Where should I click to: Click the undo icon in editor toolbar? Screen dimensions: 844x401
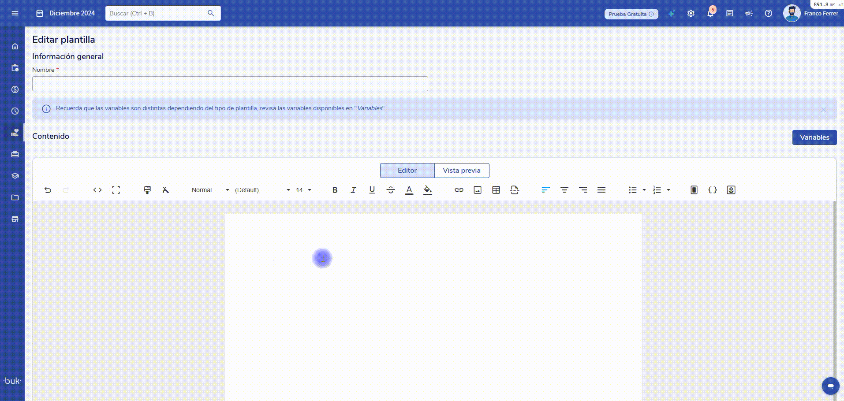[48, 190]
